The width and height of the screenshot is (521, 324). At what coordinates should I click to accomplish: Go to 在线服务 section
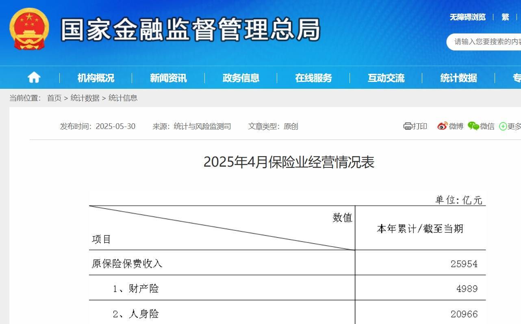(x=313, y=78)
